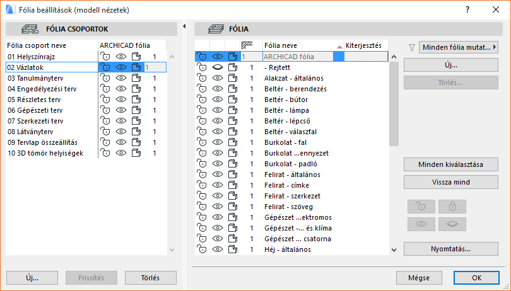Select the Gépészet -... és klíma layer name
This screenshot has height=291, width=511.
[x=298, y=228]
